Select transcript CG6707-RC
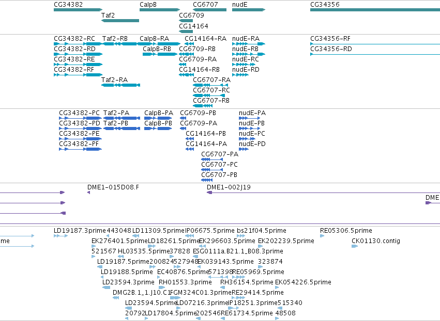440x321 pixels. coord(211,90)
